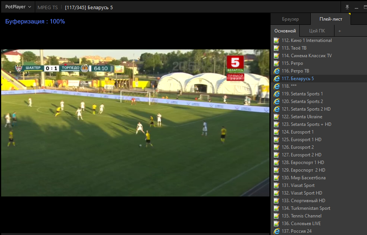The image size is (367, 235).
Task: Click the icon beside 136. Соловьев LIVE
Action: tap(276, 224)
